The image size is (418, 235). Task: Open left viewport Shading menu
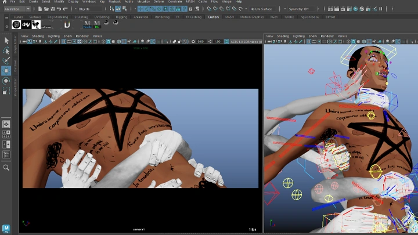pos(38,36)
